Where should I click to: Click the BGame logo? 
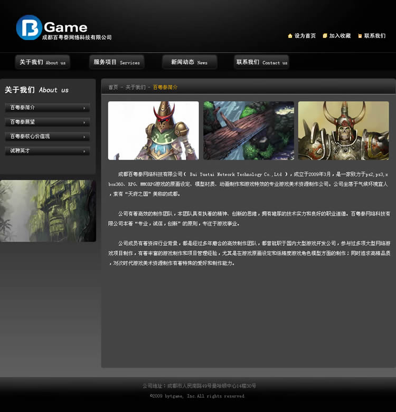[x=63, y=28]
